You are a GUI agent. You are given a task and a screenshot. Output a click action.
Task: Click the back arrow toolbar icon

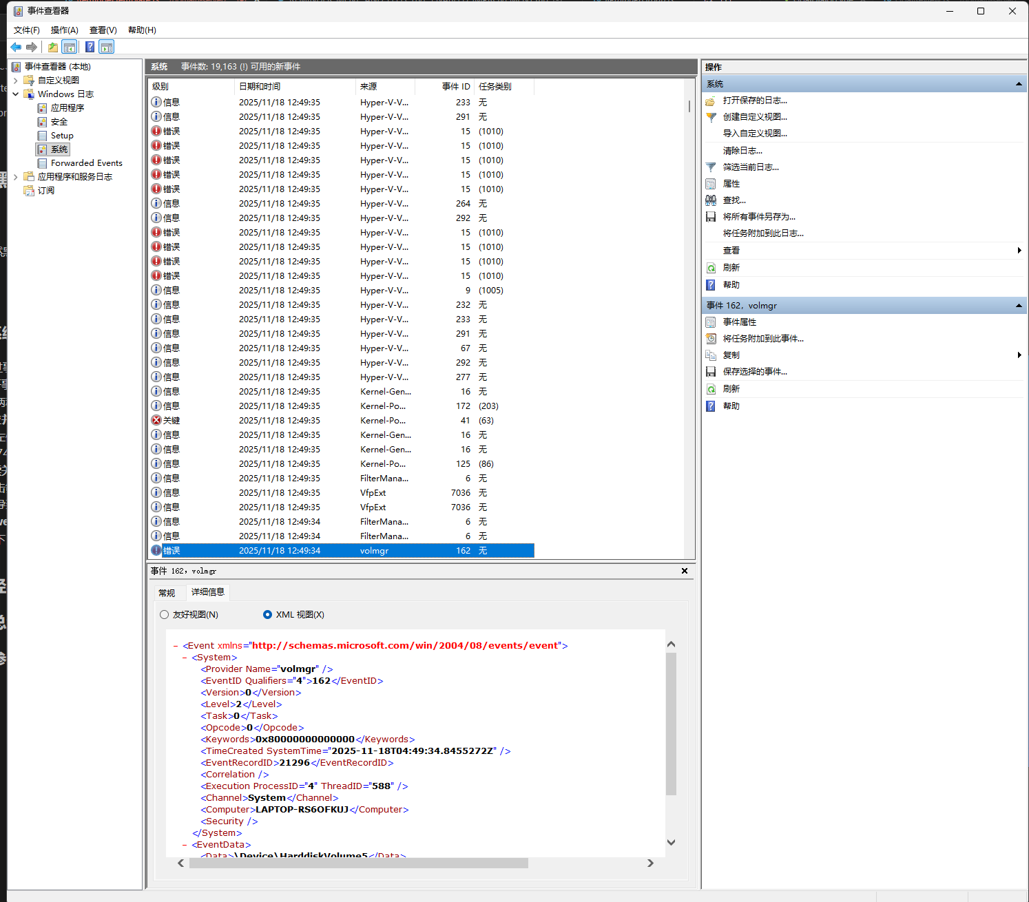[x=16, y=47]
